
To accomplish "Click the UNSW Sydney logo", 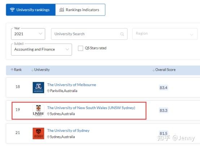I will (38, 111).
